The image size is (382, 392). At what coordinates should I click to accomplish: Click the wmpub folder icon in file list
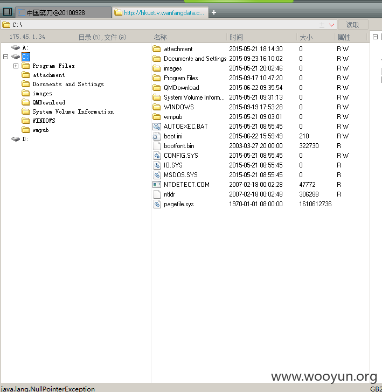point(157,117)
